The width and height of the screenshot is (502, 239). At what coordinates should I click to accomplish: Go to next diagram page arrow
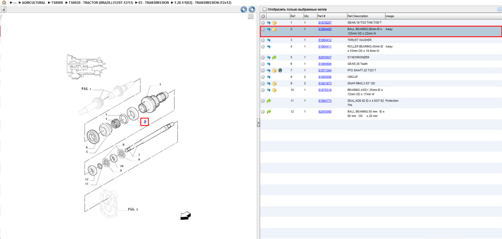pos(252,10)
